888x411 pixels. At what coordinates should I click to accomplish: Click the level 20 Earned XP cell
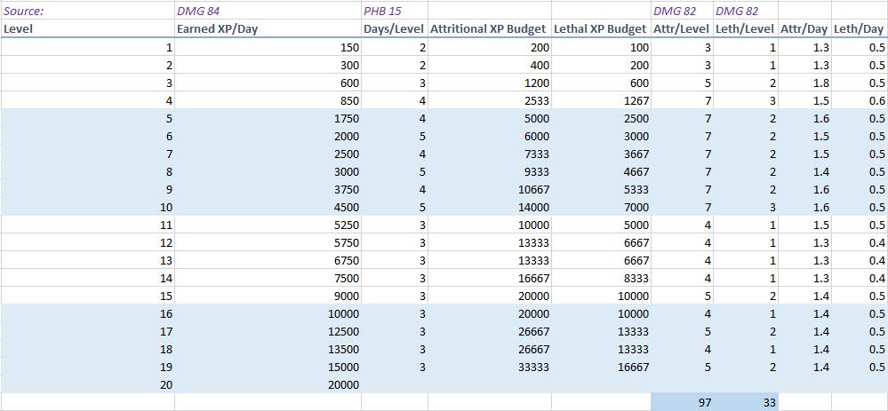(x=268, y=384)
